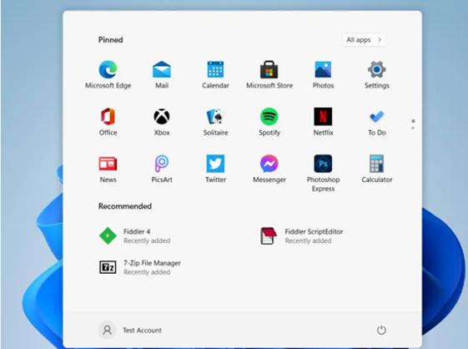Launch Netflix

pyautogui.click(x=323, y=122)
